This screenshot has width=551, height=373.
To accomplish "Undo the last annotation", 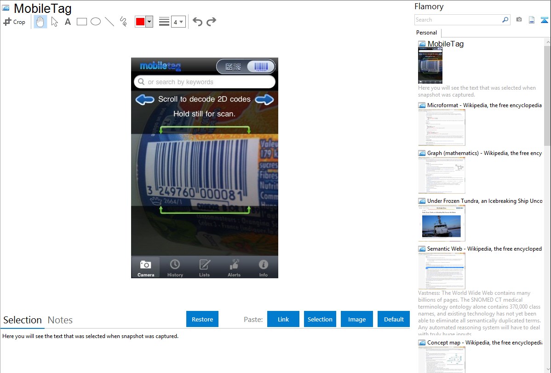I will 197,22.
